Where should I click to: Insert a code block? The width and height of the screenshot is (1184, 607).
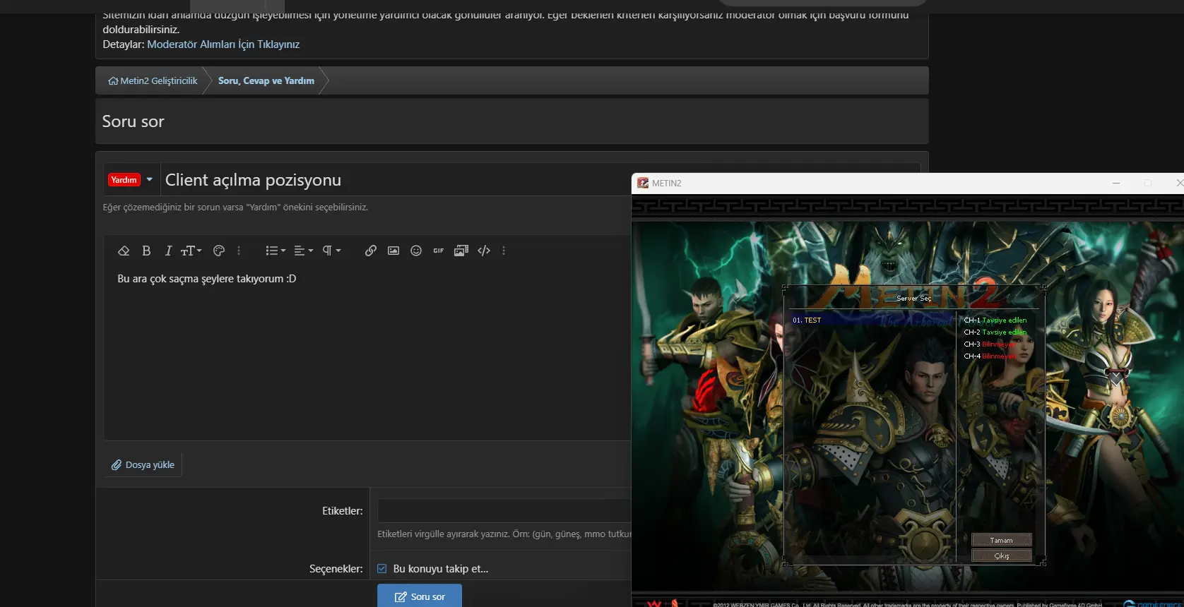pos(484,251)
